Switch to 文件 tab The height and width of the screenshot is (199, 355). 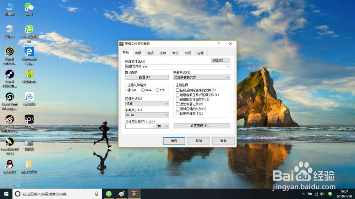[x=163, y=53]
